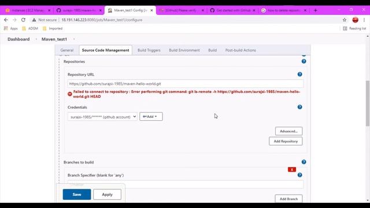Click the Failed to connect error text
The image size is (370, 208).
[186, 94]
